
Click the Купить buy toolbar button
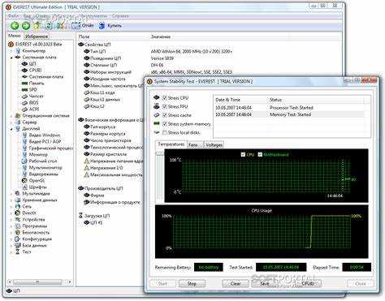tap(110, 26)
